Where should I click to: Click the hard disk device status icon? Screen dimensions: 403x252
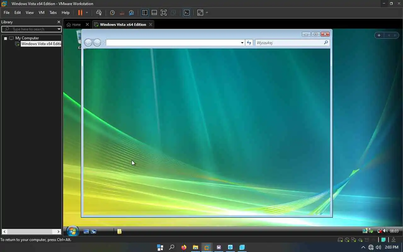[340, 240]
